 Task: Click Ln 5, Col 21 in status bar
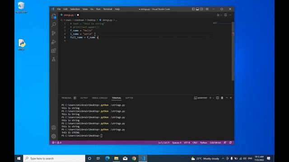point(163,143)
